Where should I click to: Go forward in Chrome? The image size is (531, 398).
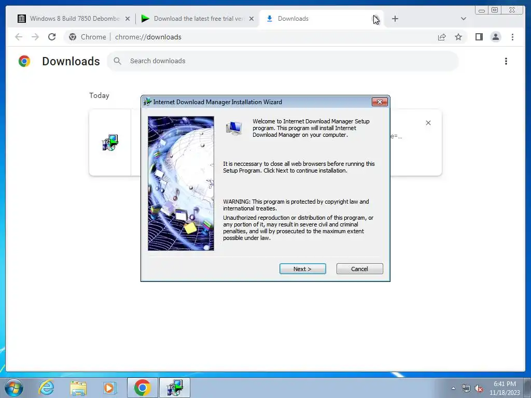coord(35,37)
